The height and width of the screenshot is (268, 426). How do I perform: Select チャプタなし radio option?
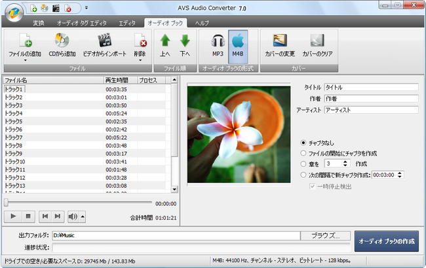click(303, 142)
